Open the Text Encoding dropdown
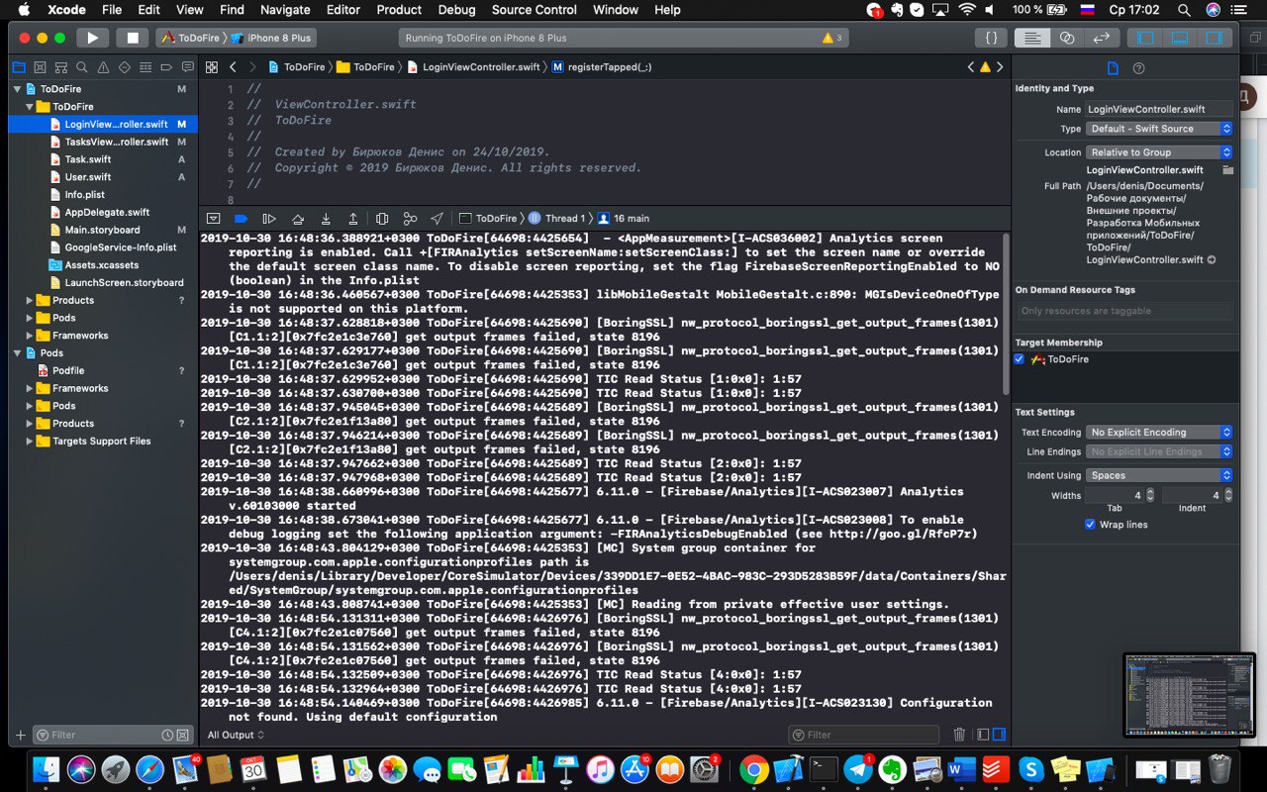 coord(1159,433)
